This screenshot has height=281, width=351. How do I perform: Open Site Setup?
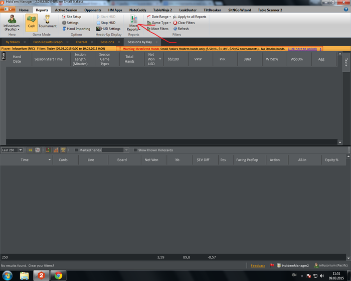72,17
